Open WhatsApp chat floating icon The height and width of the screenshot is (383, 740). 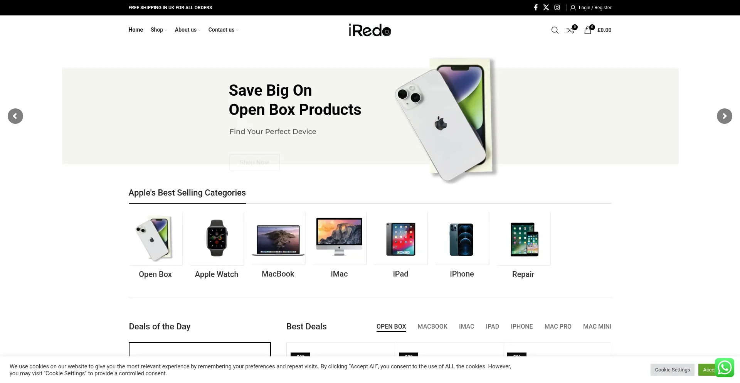[725, 367]
